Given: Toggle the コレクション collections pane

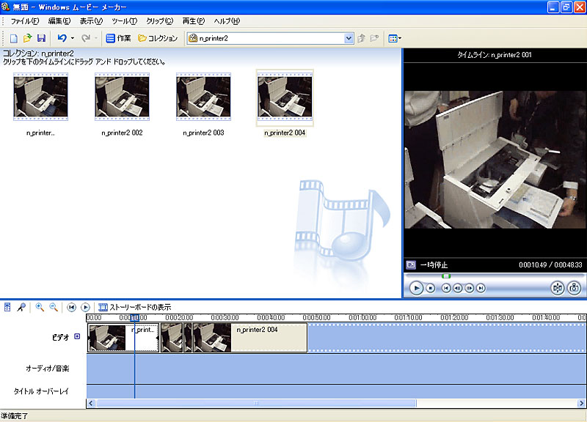Looking at the screenshot, I should coord(158,38).
